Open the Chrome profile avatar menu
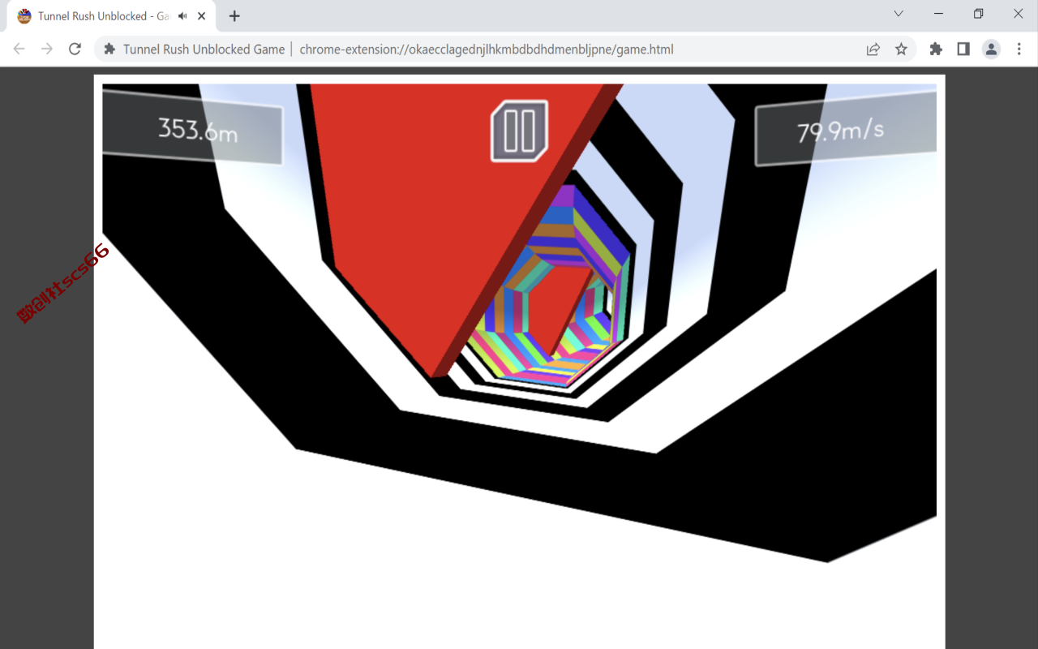 coord(991,49)
